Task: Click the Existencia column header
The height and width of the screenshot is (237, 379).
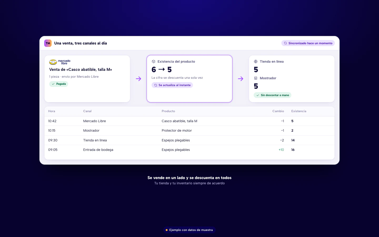Action: point(299,111)
